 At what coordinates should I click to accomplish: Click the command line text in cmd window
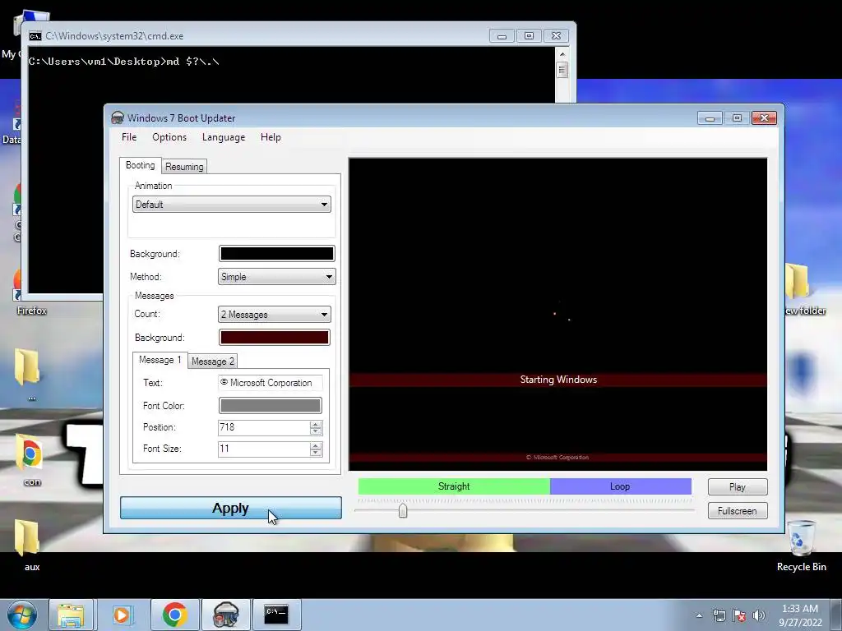[x=123, y=62]
